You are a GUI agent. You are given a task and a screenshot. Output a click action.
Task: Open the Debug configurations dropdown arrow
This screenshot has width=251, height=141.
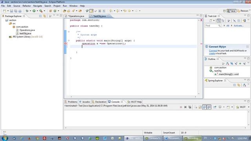(30, 11)
